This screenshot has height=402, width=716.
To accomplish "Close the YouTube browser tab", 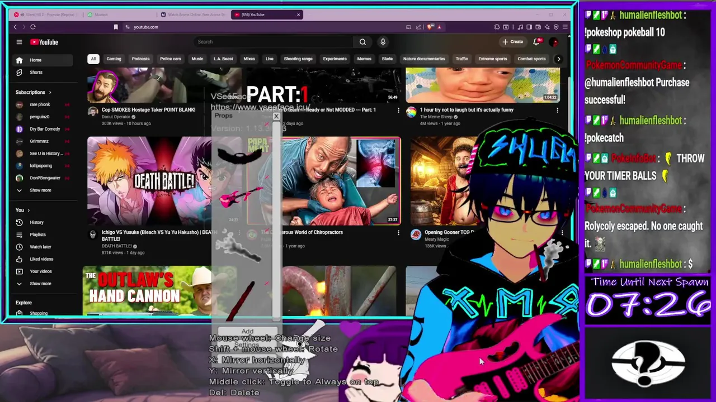I will pyautogui.click(x=298, y=15).
